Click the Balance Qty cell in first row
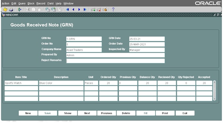This screenshot has width=223, height=123. 148,83
